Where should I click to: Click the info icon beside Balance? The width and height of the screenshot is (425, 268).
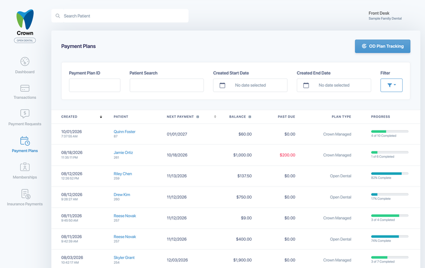point(250,117)
